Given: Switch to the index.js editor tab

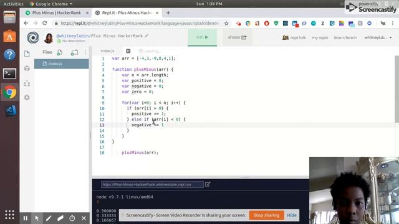Looking at the screenshot, I should 107,51.
